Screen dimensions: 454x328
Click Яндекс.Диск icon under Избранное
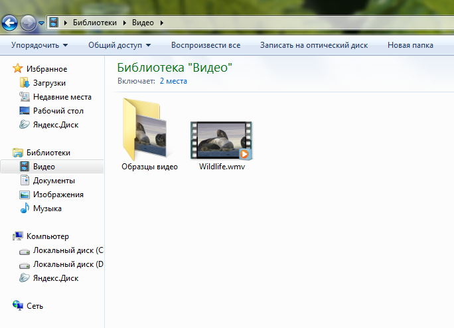25,125
